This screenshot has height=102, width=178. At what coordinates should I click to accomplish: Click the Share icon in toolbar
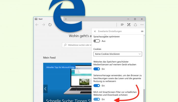click(x=135, y=25)
